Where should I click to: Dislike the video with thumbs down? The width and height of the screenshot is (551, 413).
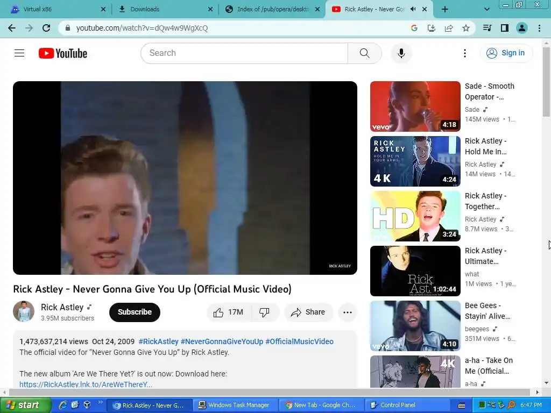point(264,312)
